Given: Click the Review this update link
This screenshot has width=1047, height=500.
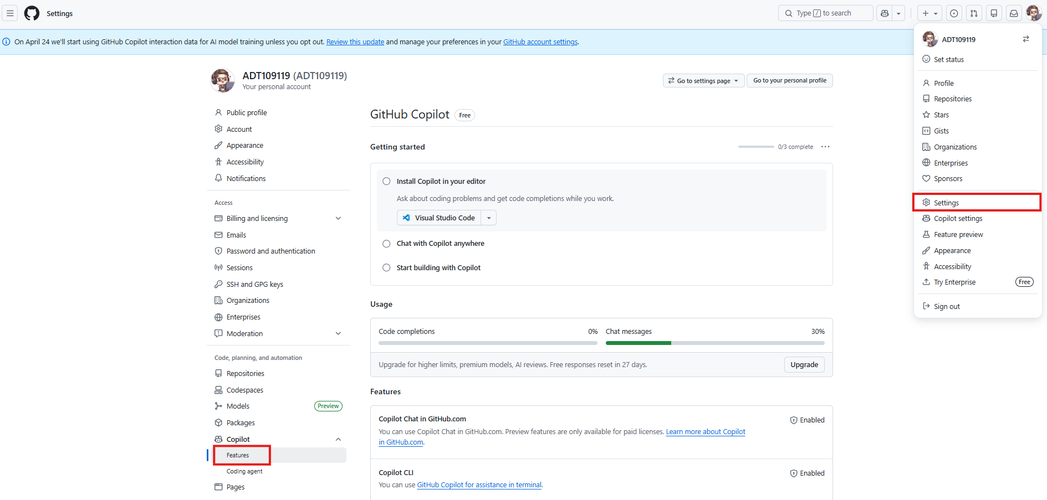Looking at the screenshot, I should point(355,42).
